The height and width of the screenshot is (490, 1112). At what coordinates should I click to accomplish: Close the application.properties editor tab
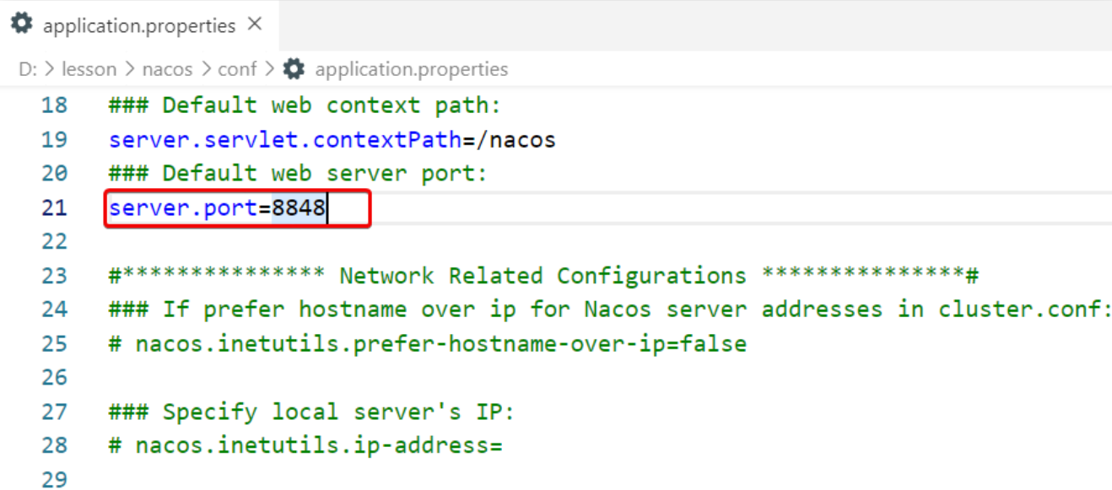pos(255,24)
